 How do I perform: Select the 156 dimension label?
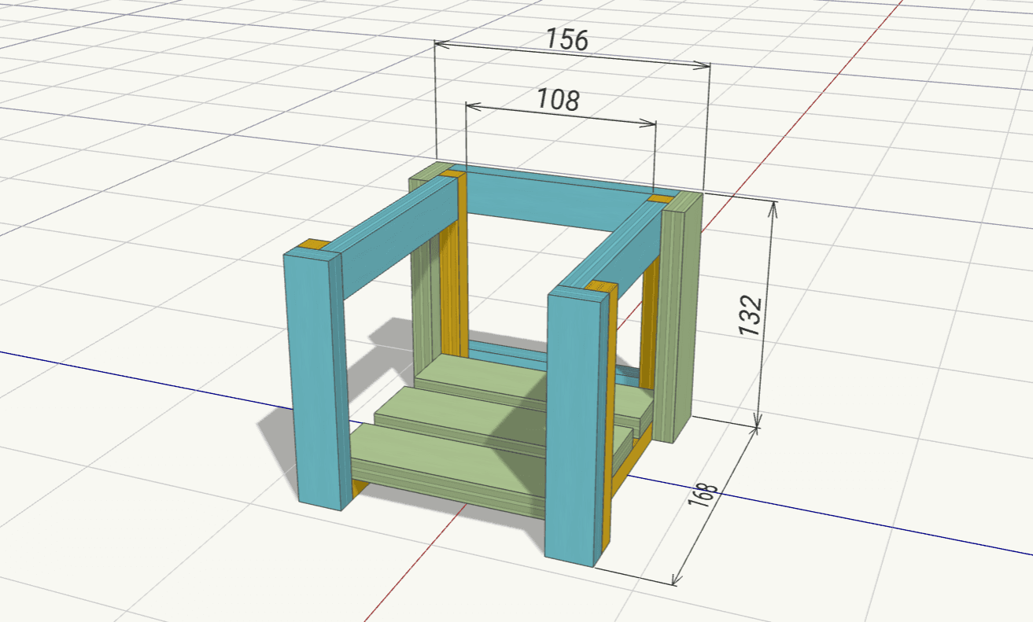point(567,39)
